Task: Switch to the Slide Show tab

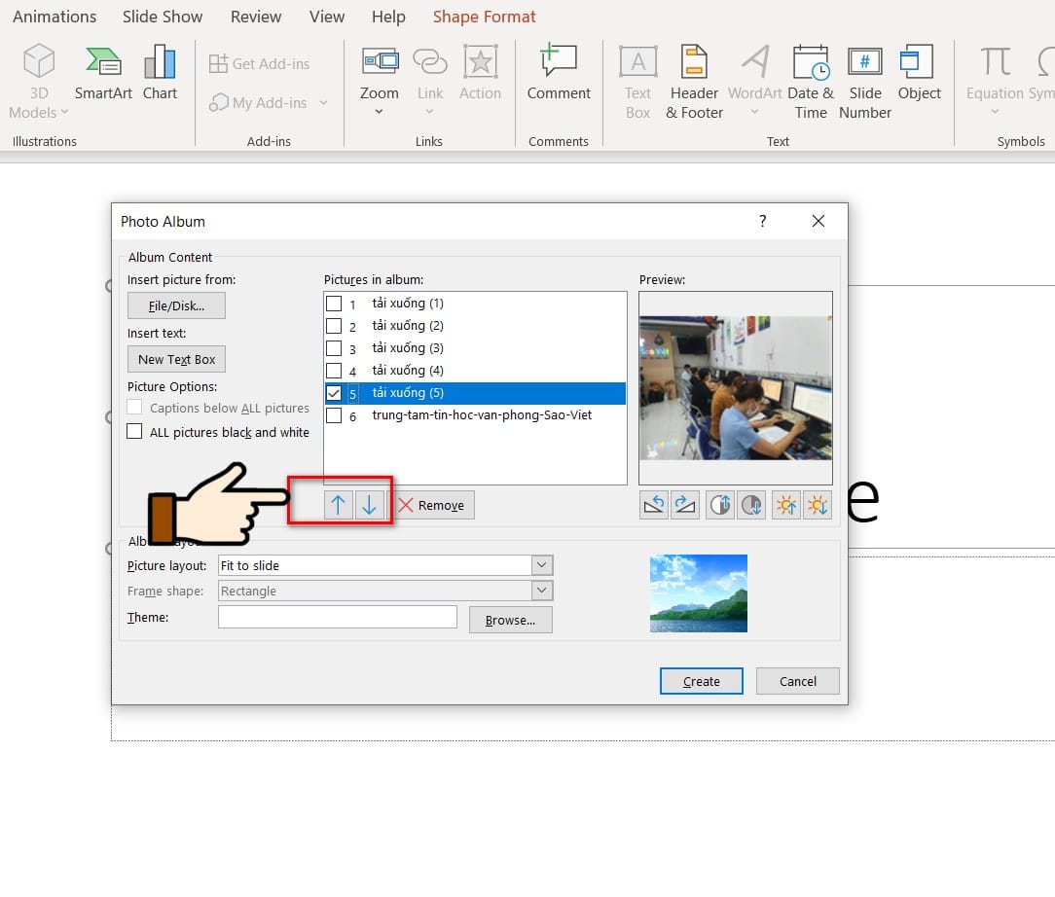Action: point(163,17)
